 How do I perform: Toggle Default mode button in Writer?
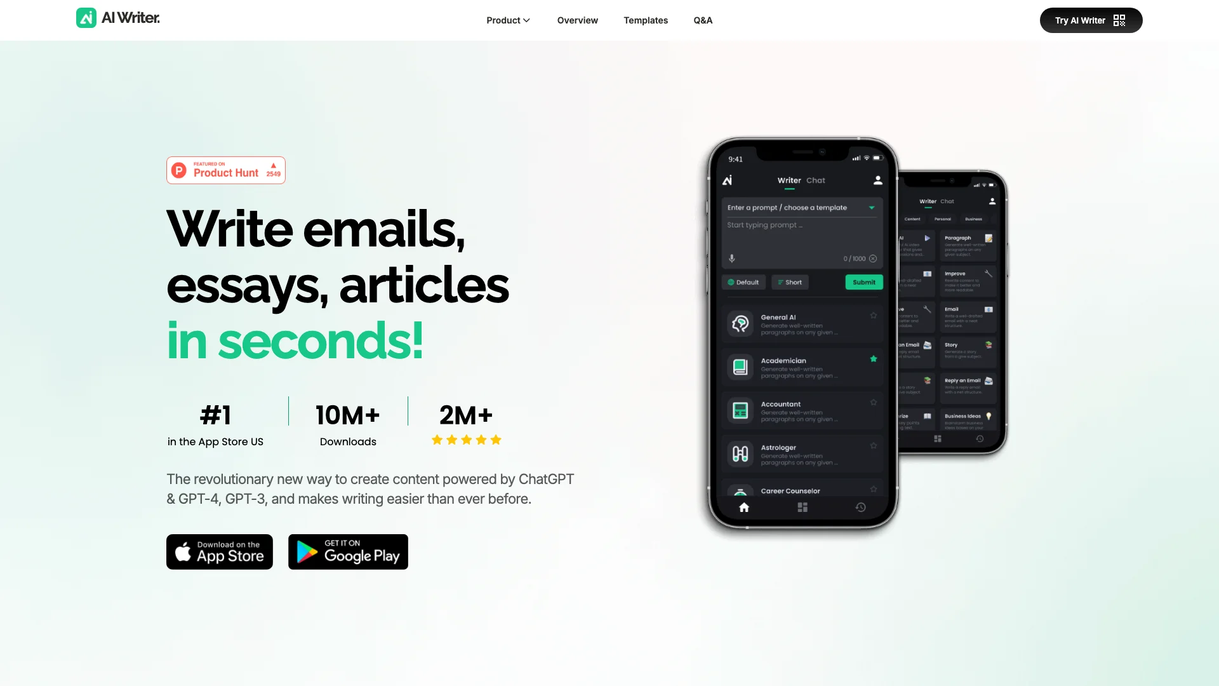(743, 282)
